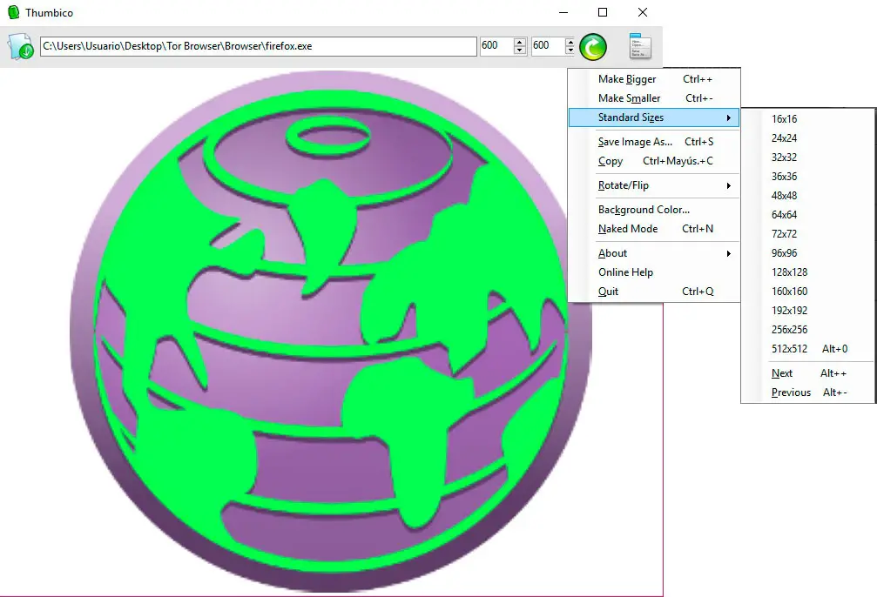
Task: Pick the 128x128 standard size
Action: (x=807, y=272)
